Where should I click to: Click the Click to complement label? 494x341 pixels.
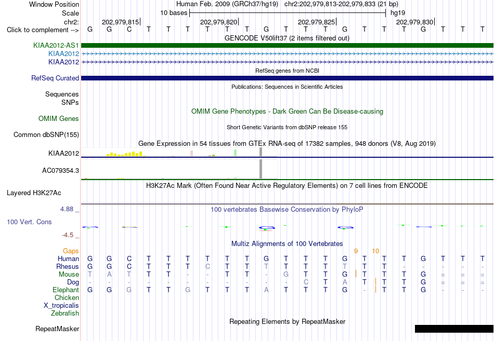43,30
